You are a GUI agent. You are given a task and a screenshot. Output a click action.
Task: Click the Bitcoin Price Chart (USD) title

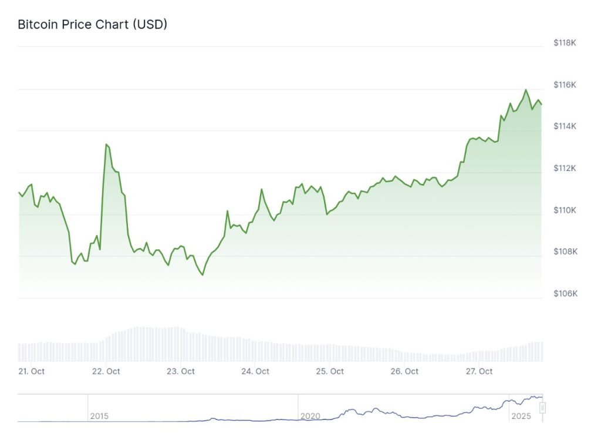point(93,25)
